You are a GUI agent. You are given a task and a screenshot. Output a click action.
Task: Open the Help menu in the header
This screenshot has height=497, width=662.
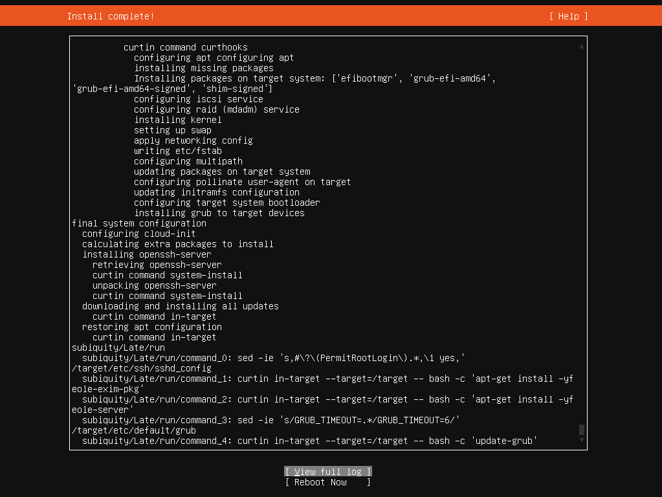point(568,16)
